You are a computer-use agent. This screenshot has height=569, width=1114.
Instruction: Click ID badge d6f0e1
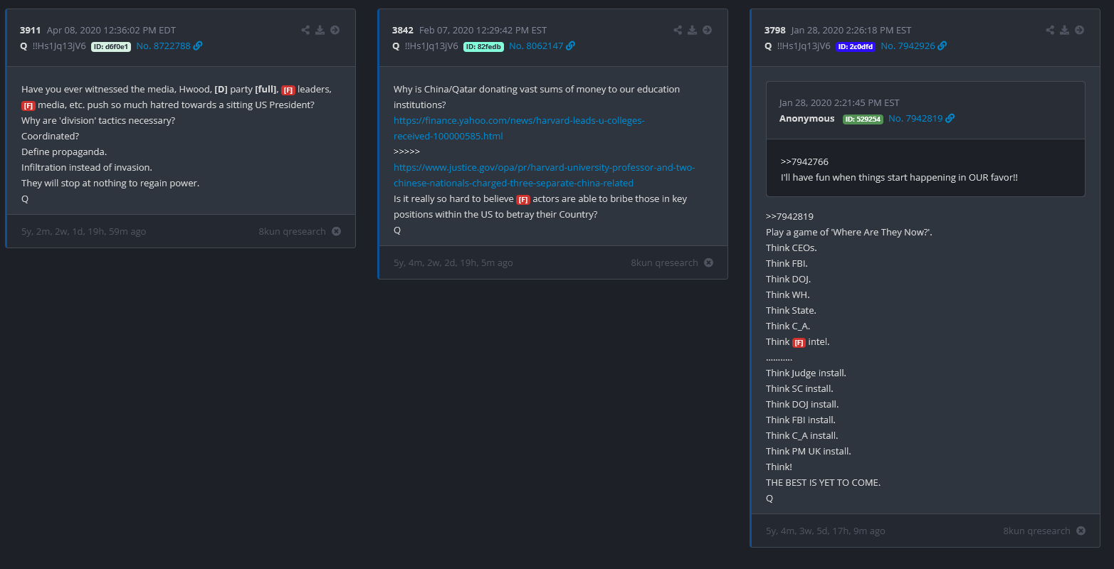coord(111,46)
